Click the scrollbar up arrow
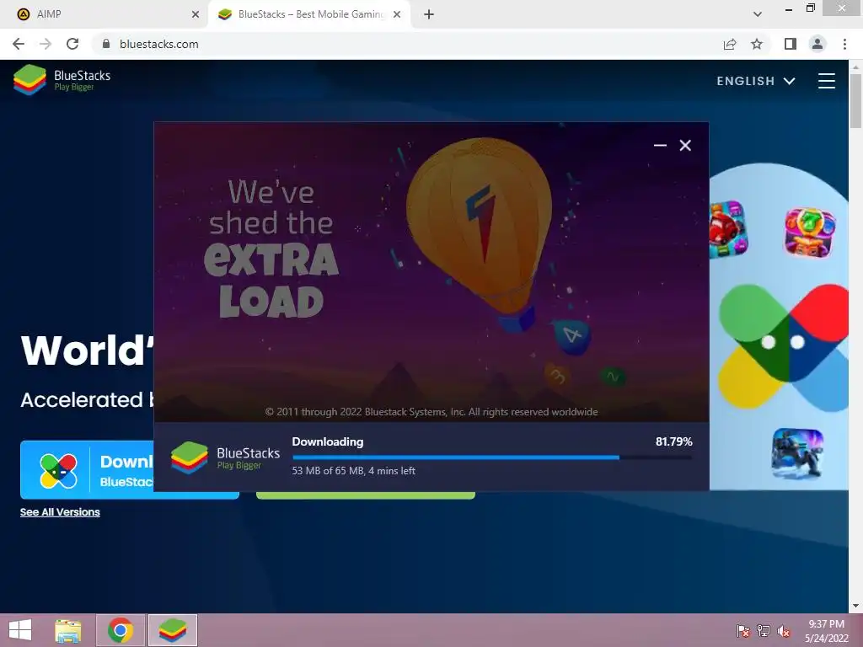Image resolution: width=863 pixels, height=647 pixels. coord(856,67)
